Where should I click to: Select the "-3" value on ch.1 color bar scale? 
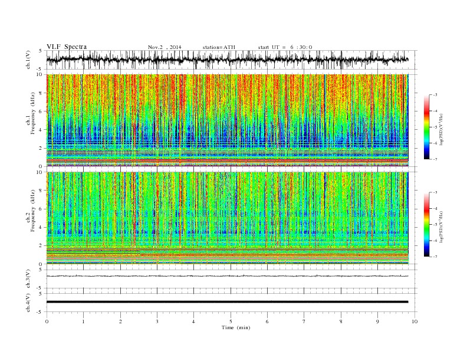click(435, 95)
